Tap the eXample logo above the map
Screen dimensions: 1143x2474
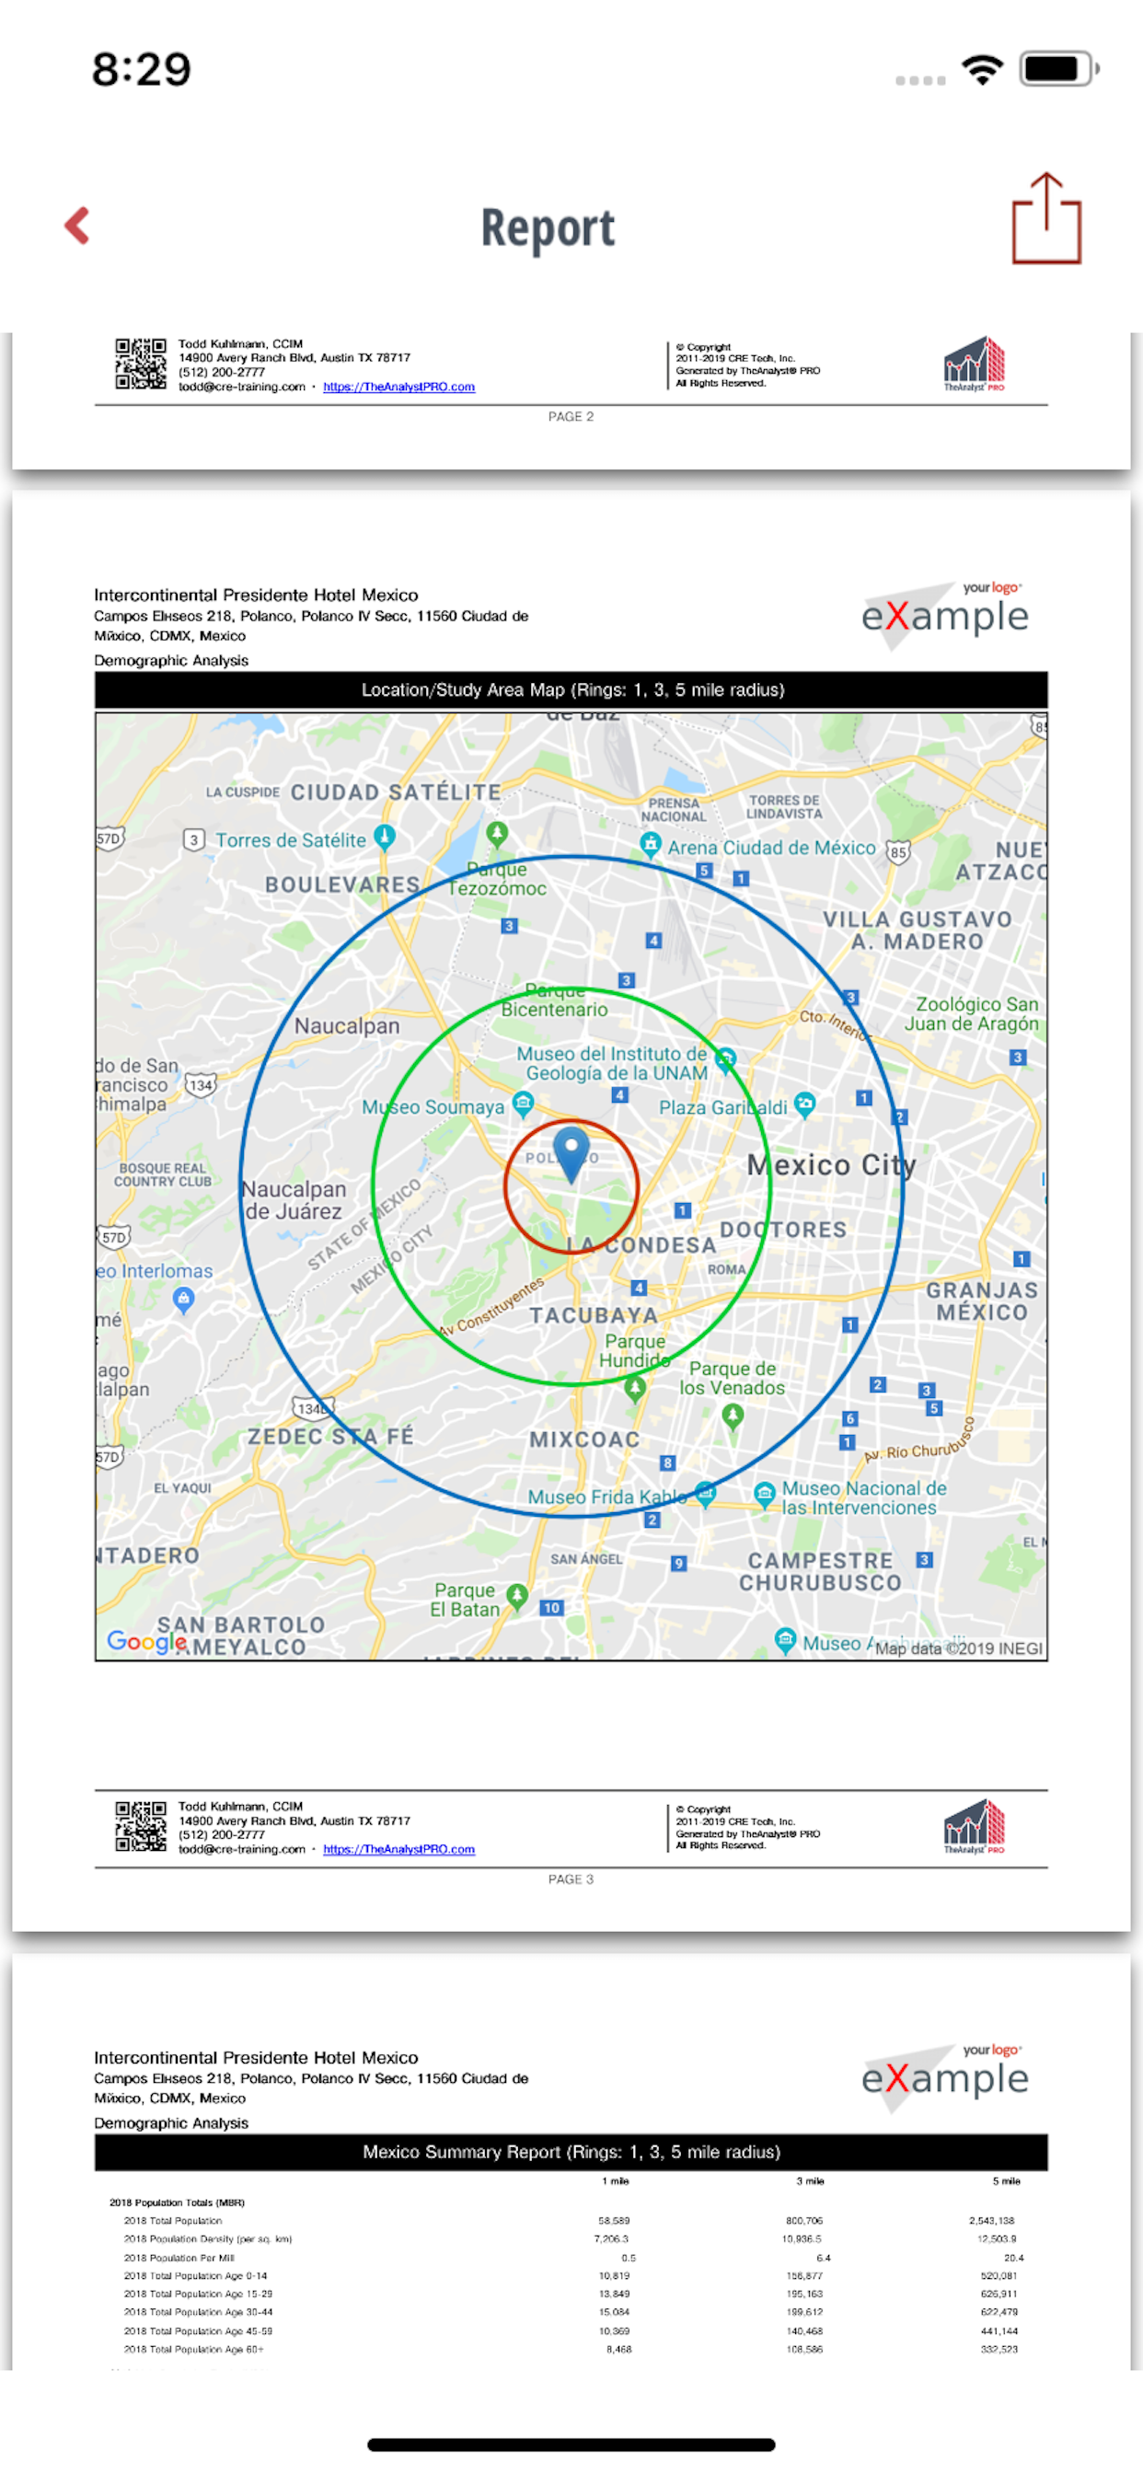point(944,615)
